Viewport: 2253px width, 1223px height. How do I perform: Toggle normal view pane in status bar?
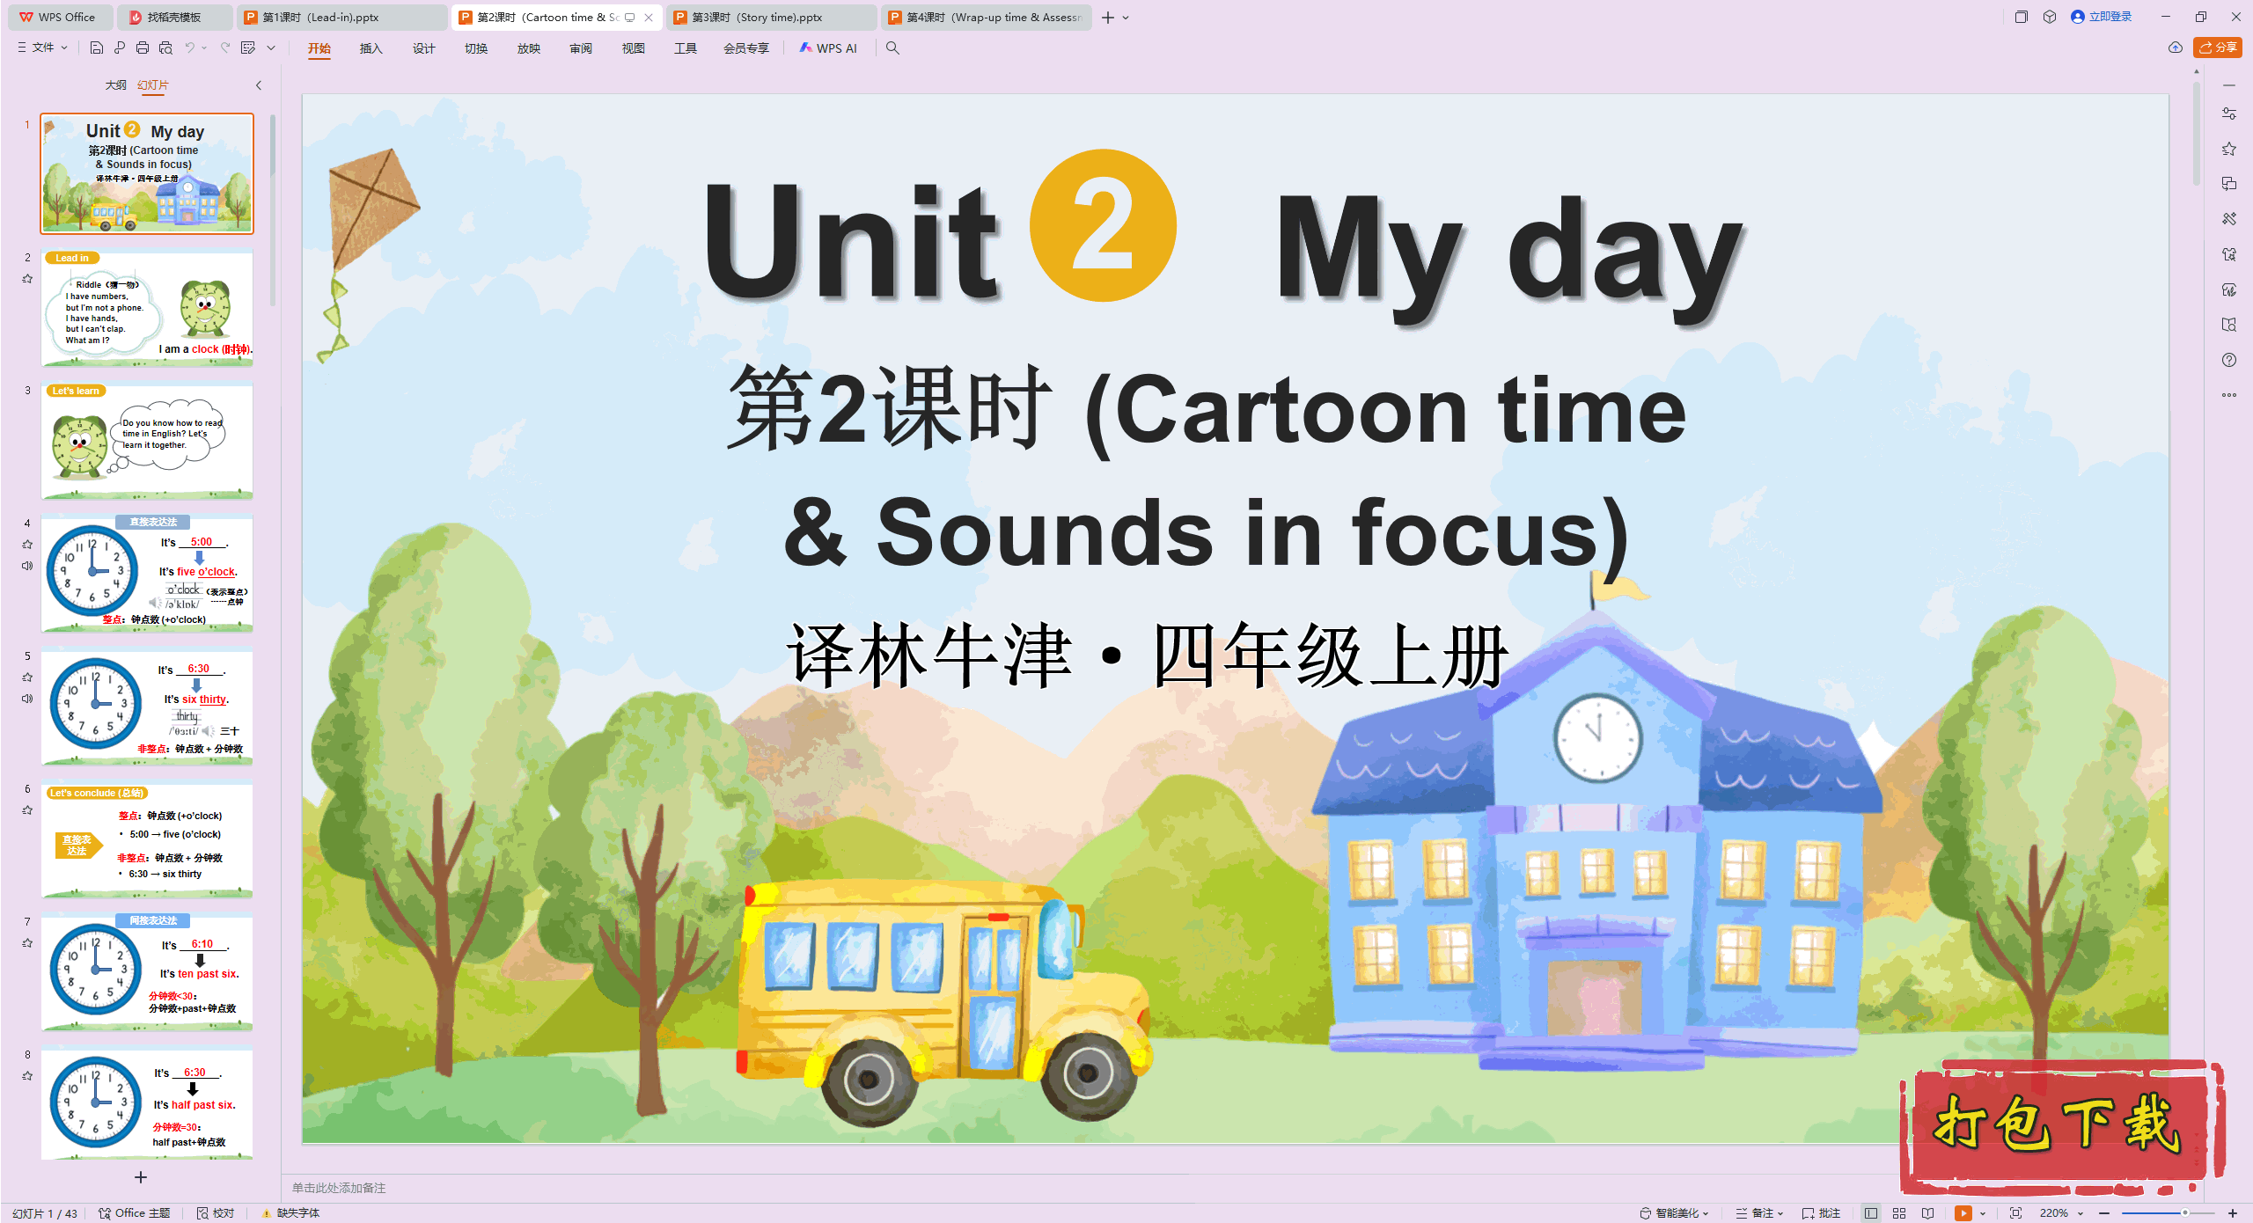click(1870, 1212)
